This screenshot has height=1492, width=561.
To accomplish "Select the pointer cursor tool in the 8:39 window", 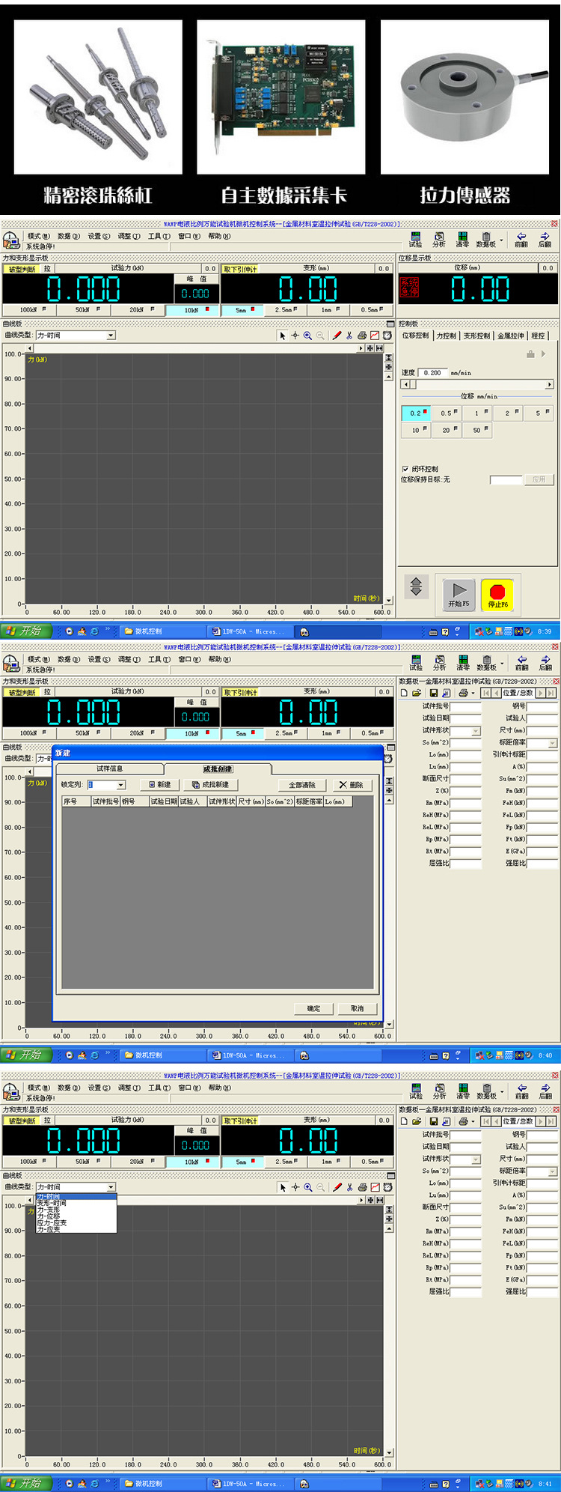I will [283, 336].
